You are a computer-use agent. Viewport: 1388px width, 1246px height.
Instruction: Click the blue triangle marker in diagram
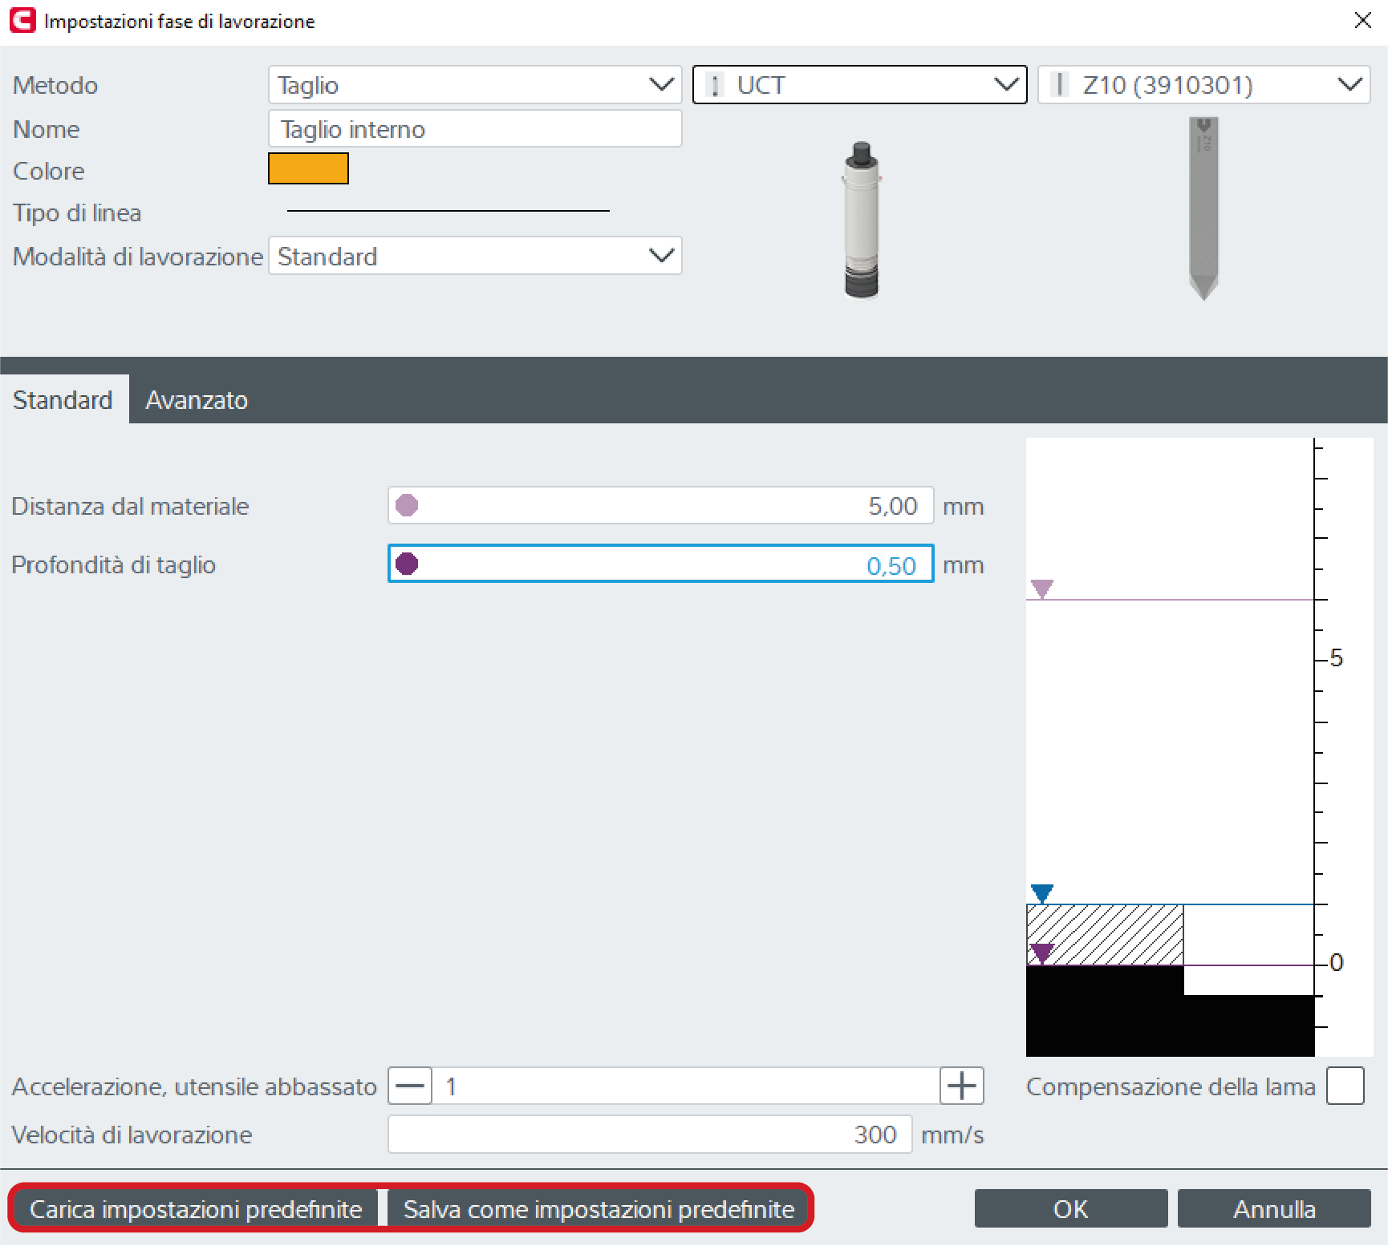pyautogui.click(x=1041, y=893)
